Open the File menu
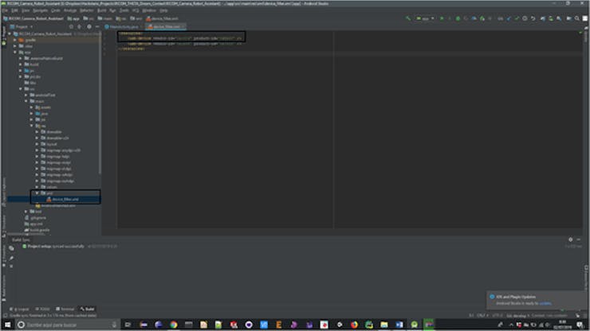This screenshot has width=590, height=331. (x=5, y=10)
